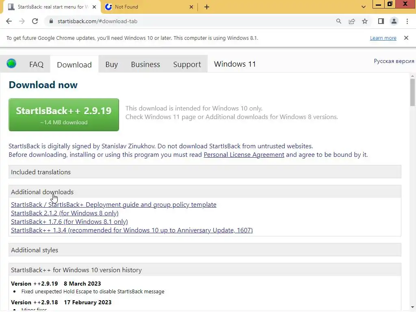Open the Chrome profile avatar

tap(394, 21)
